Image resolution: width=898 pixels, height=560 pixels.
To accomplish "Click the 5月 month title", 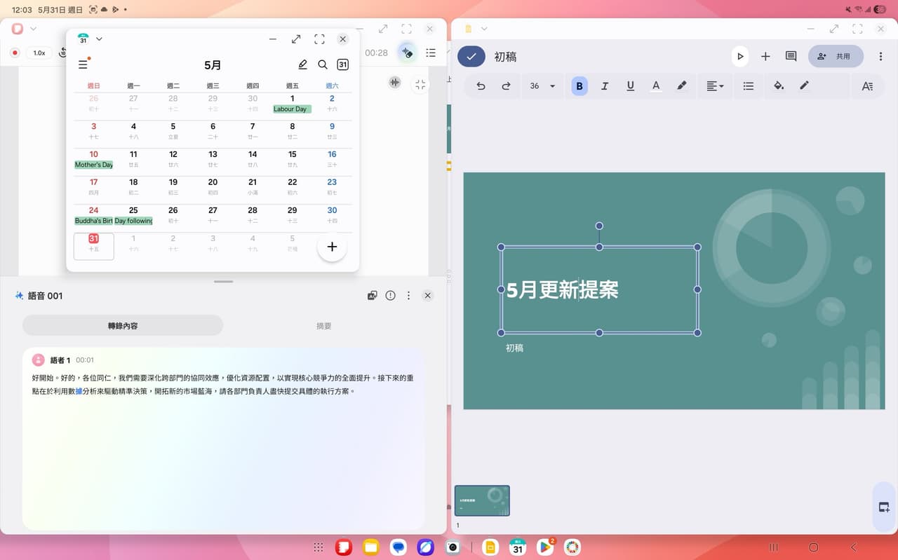I will (x=213, y=64).
